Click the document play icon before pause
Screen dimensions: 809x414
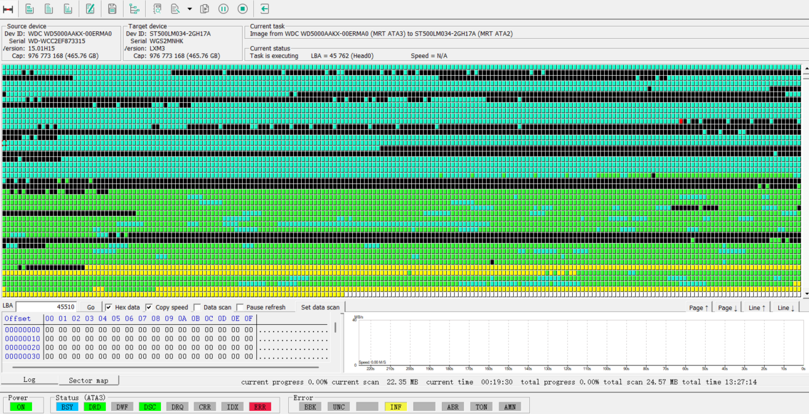click(205, 9)
